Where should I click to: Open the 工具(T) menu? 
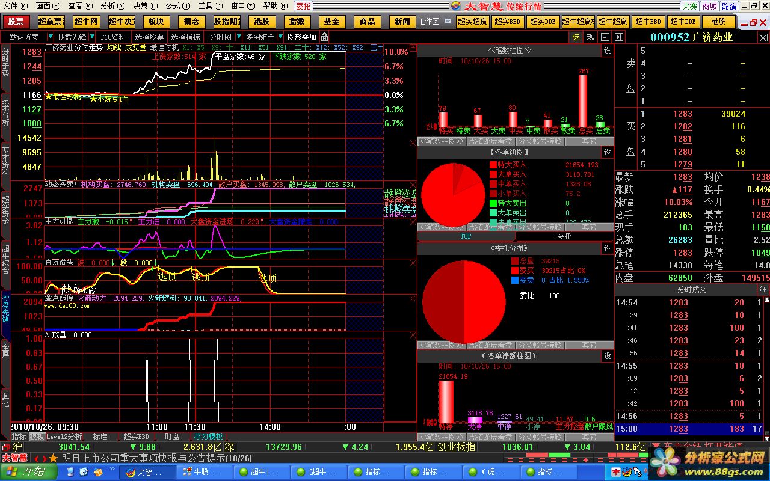click(x=210, y=6)
